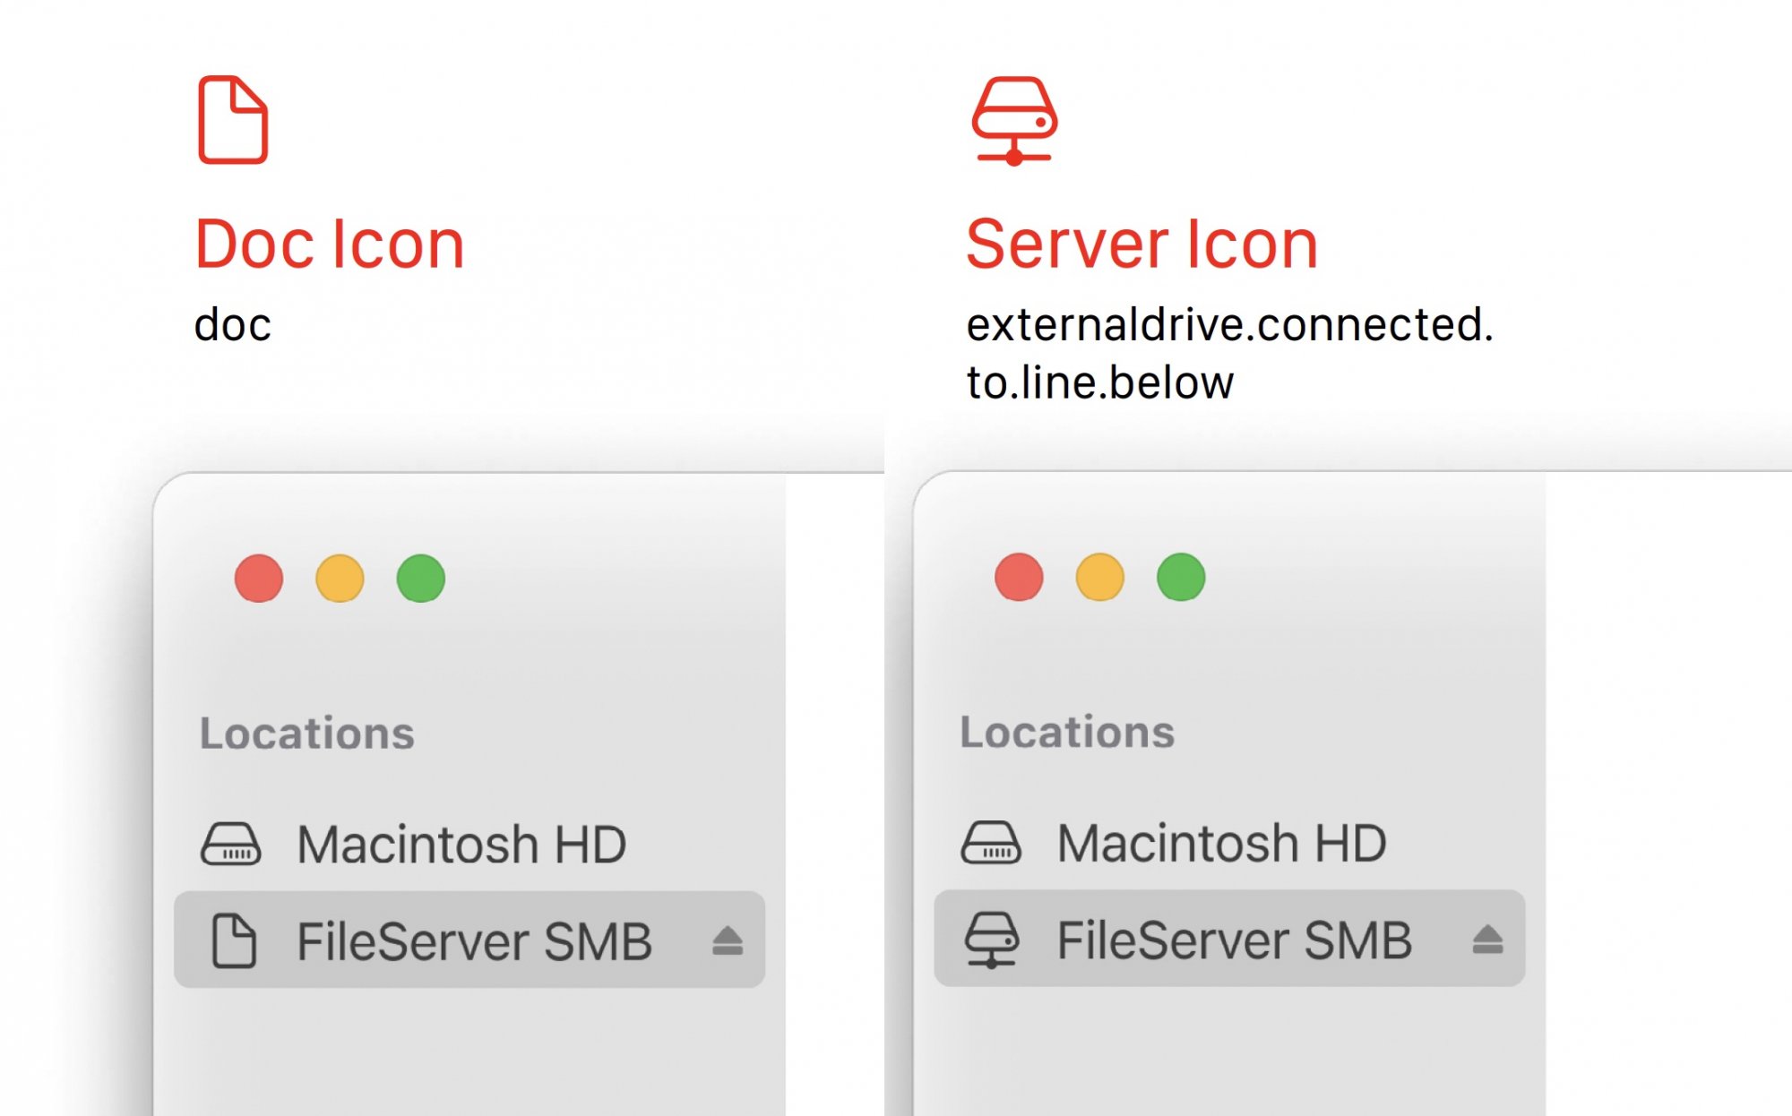The height and width of the screenshot is (1116, 1792).
Task: Select FileServer SMB entry in right panel
Action: [1229, 940]
